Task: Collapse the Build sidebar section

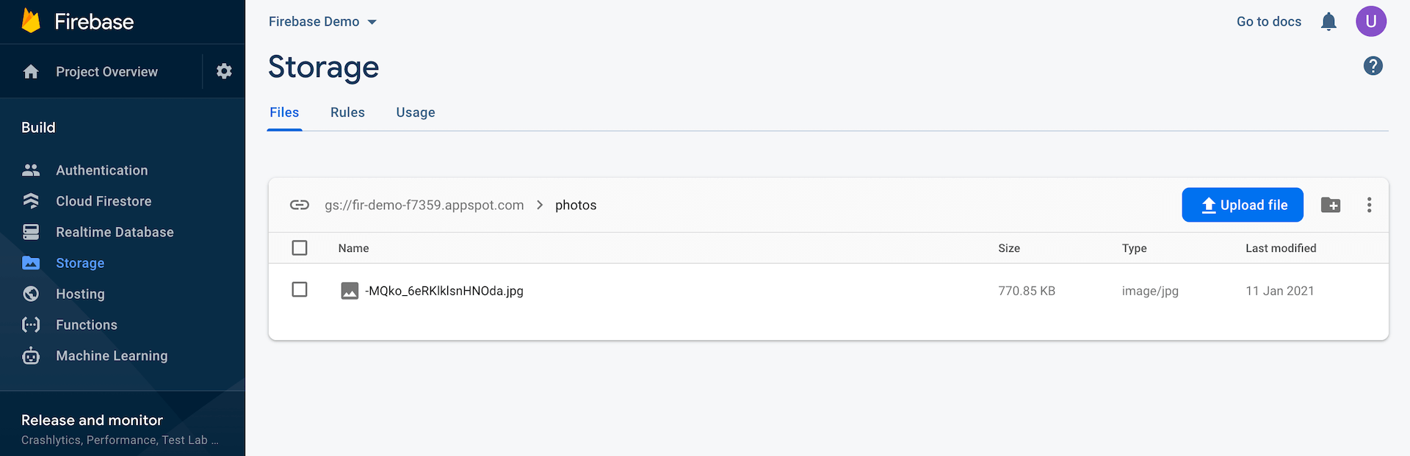Action: (38, 128)
